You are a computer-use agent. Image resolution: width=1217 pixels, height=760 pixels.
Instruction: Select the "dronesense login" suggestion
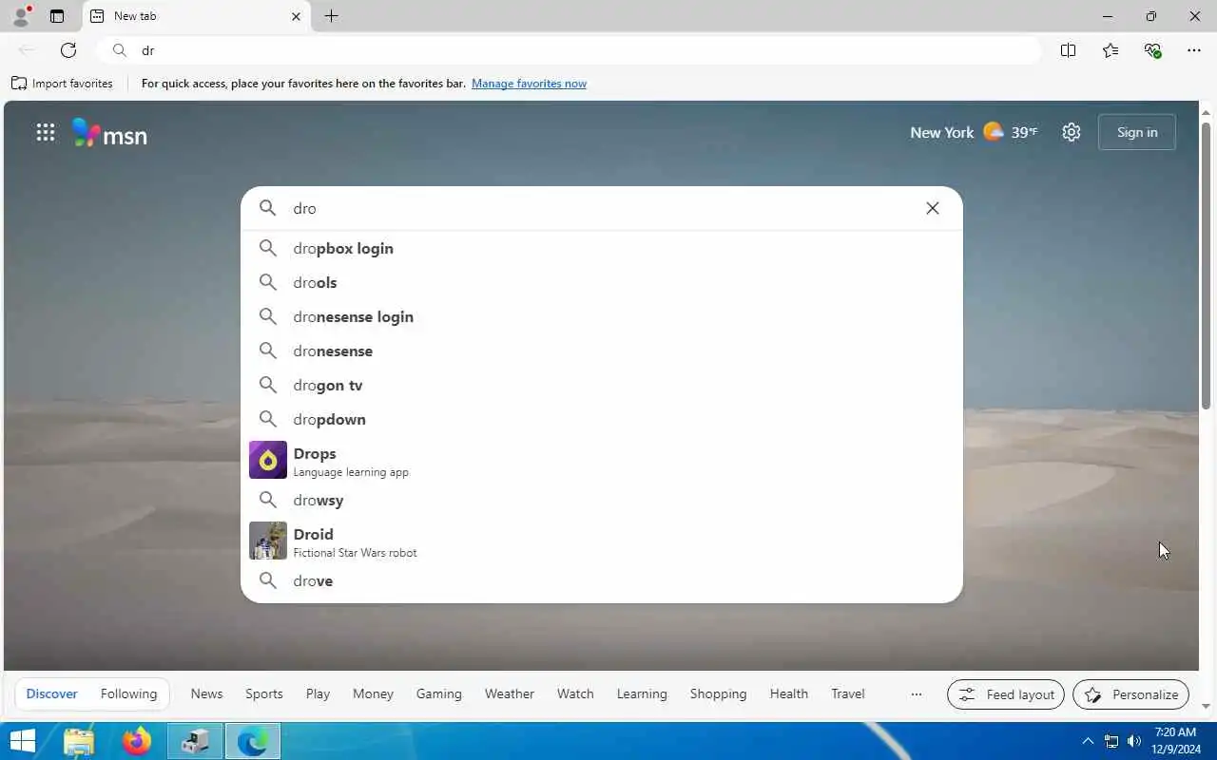(x=602, y=316)
